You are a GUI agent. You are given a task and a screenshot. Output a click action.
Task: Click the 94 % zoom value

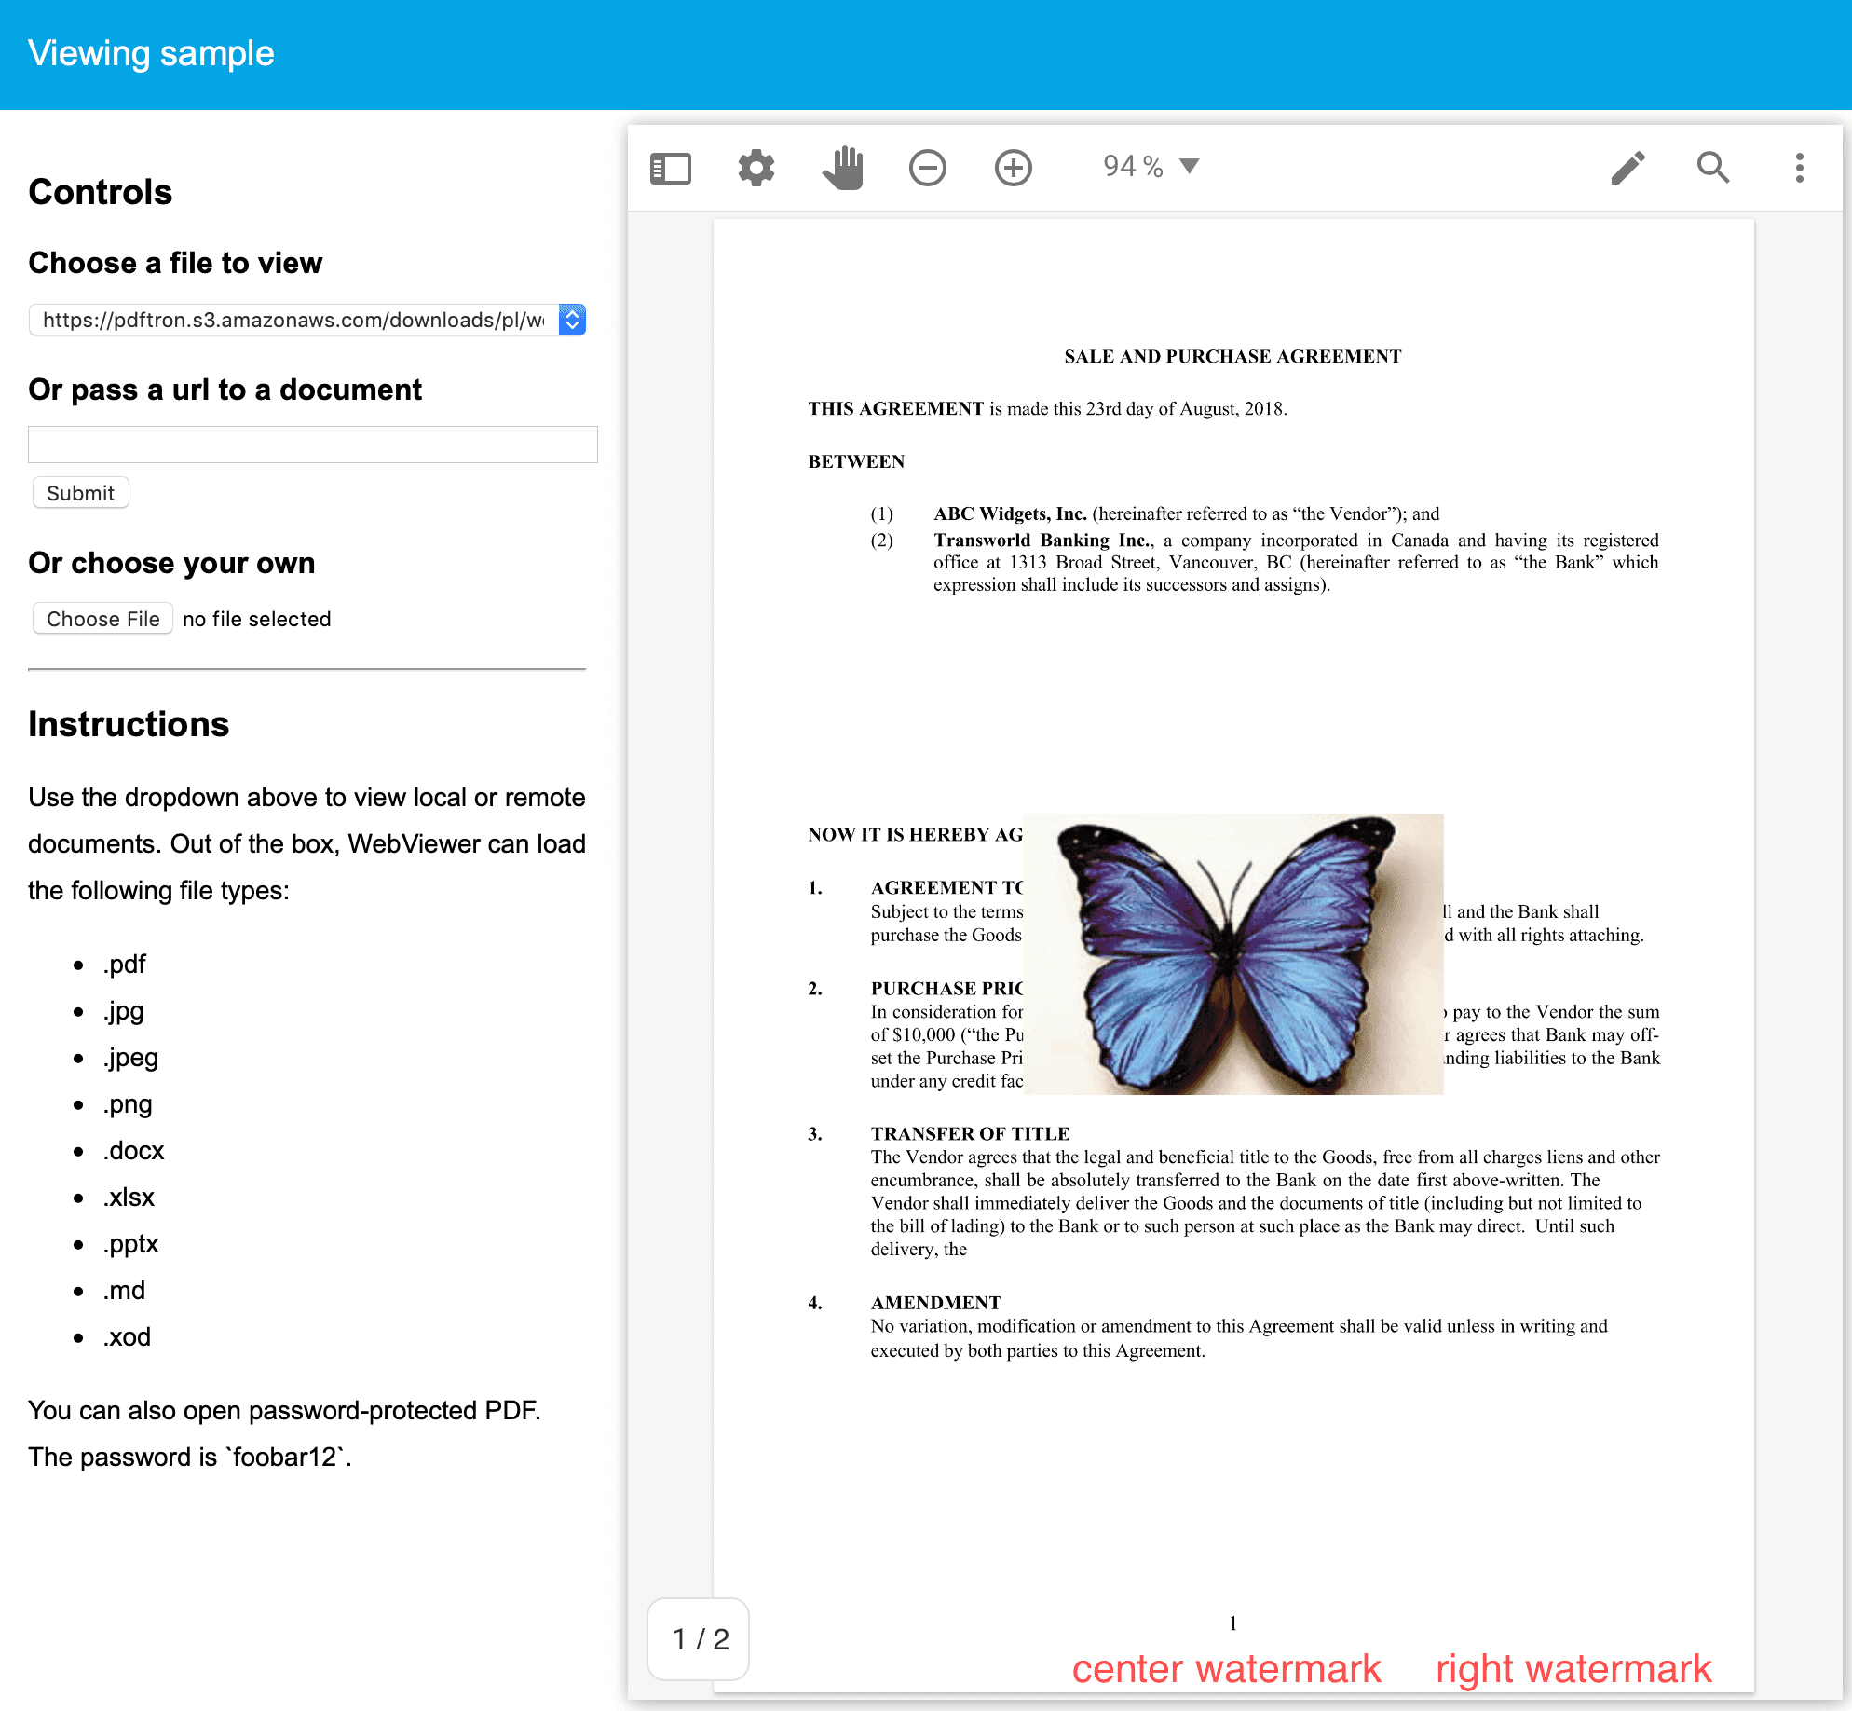pos(1132,167)
